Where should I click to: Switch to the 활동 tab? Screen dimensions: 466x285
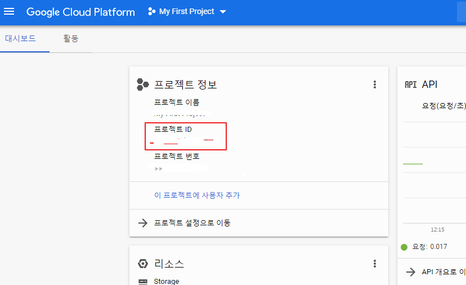[x=71, y=38]
